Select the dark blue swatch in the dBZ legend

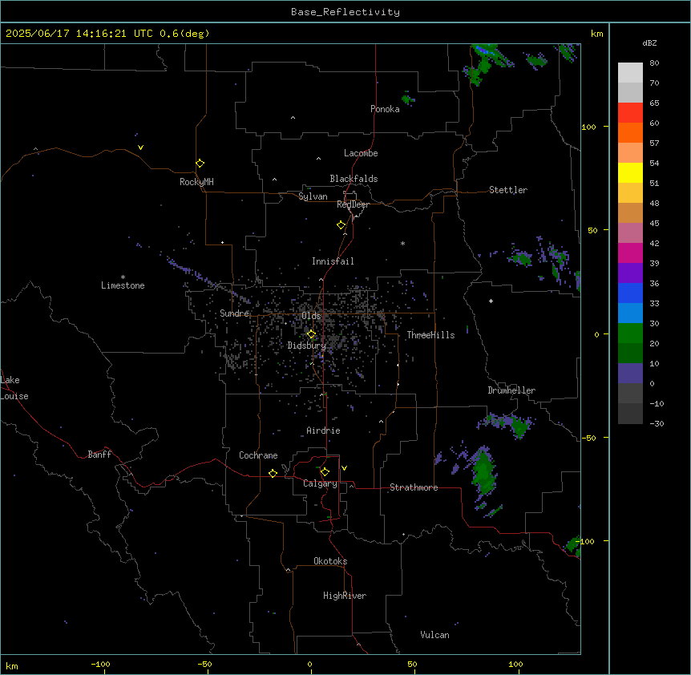630,293
